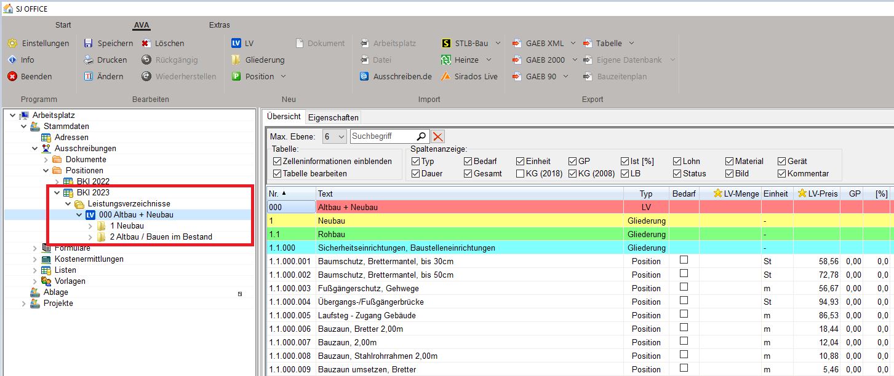894x376 pixels.
Task: Disable the Lohn column checkbox
Action: [677, 162]
